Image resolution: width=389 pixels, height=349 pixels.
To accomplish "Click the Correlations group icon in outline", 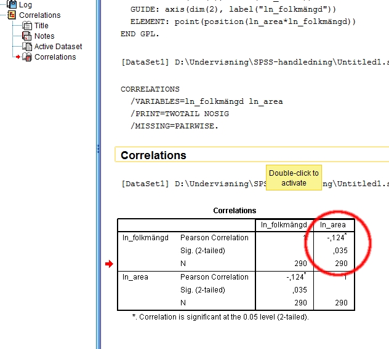I will point(12,15).
